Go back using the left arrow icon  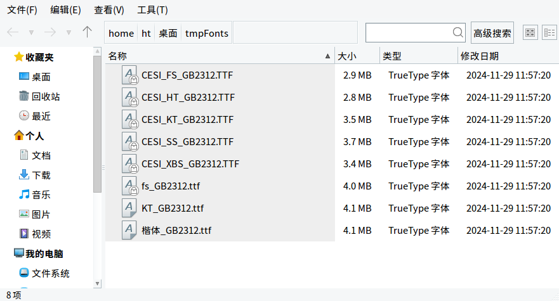[x=13, y=32]
